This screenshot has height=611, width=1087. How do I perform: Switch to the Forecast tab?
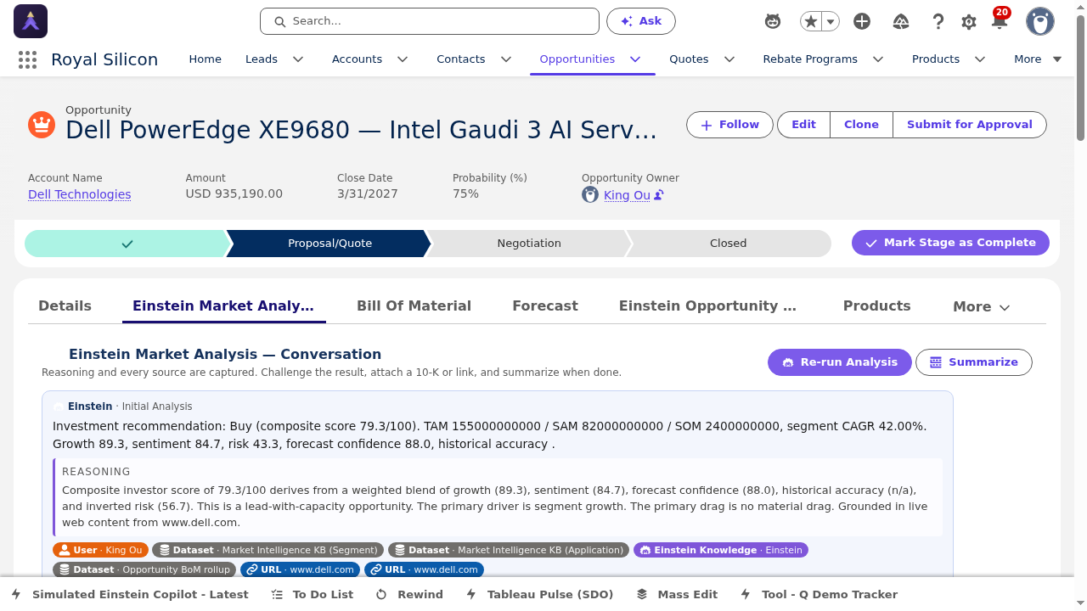(x=545, y=306)
